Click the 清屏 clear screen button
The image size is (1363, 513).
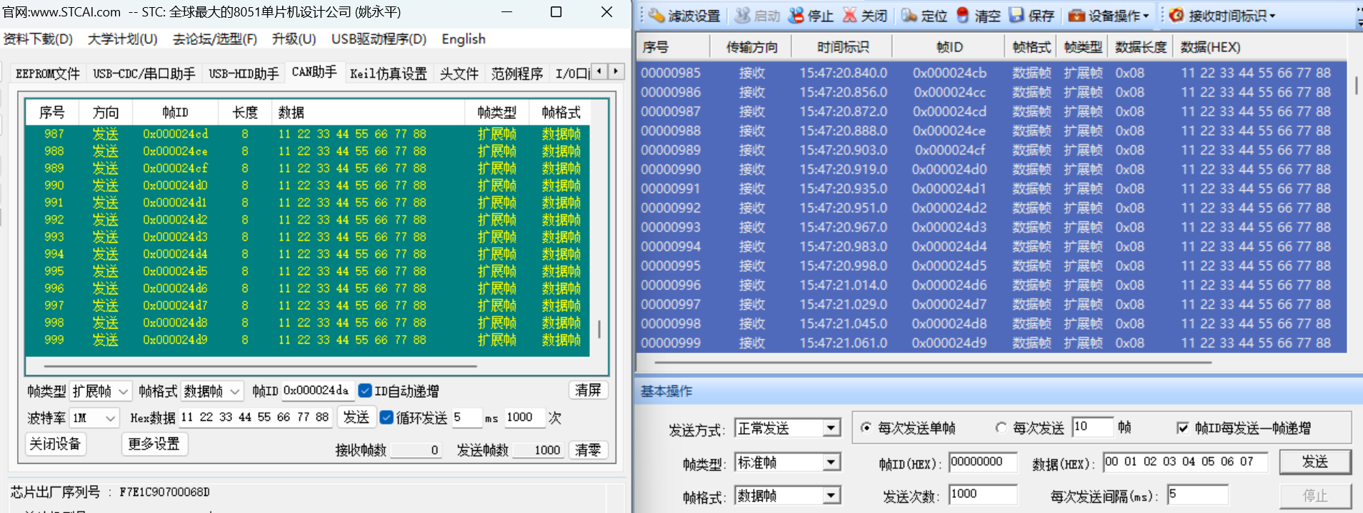pyautogui.click(x=588, y=390)
